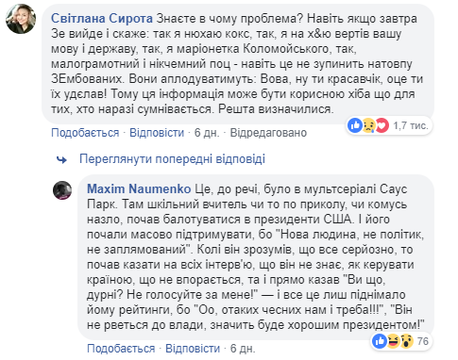Click Відповісти under Maxim's reply

point(193,349)
